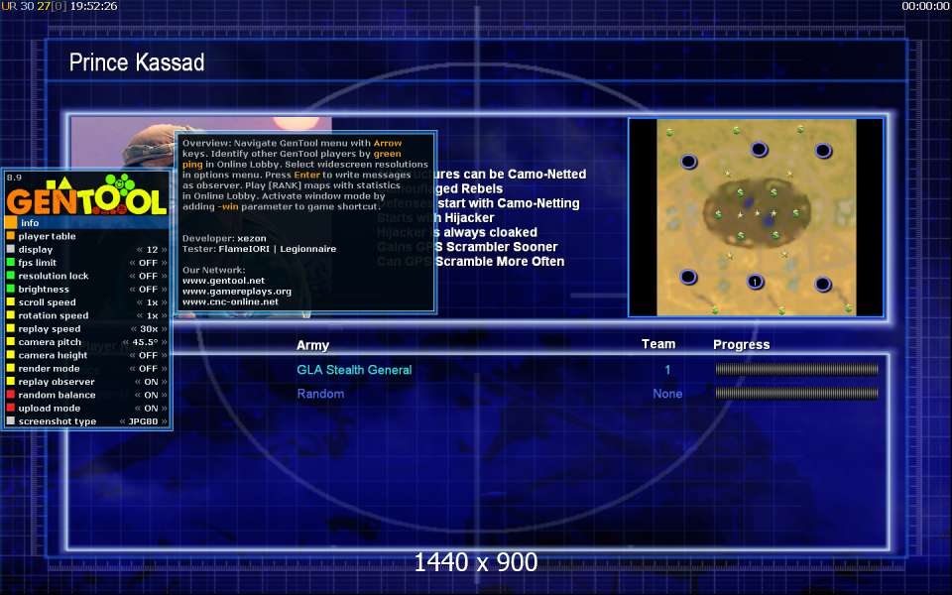
Task: Click the Prince Kassad title
Action: click(137, 62)
